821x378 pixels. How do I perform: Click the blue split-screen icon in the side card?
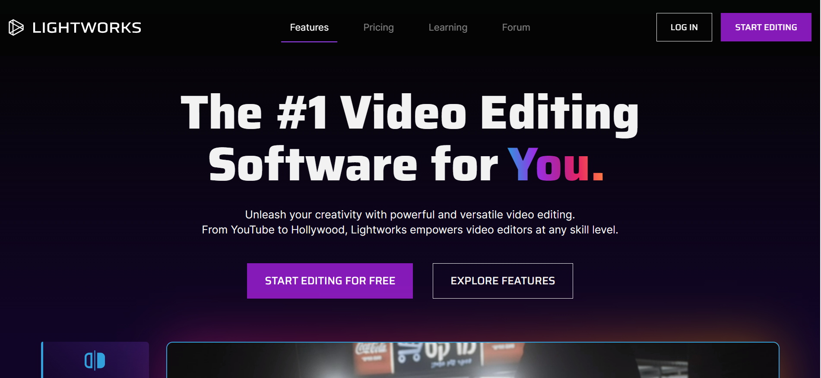95,360
